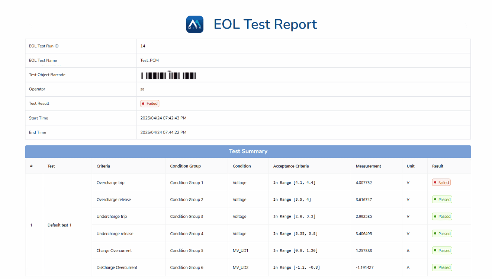Click the Acceptance Criteria column header

[x=291, y=166]
